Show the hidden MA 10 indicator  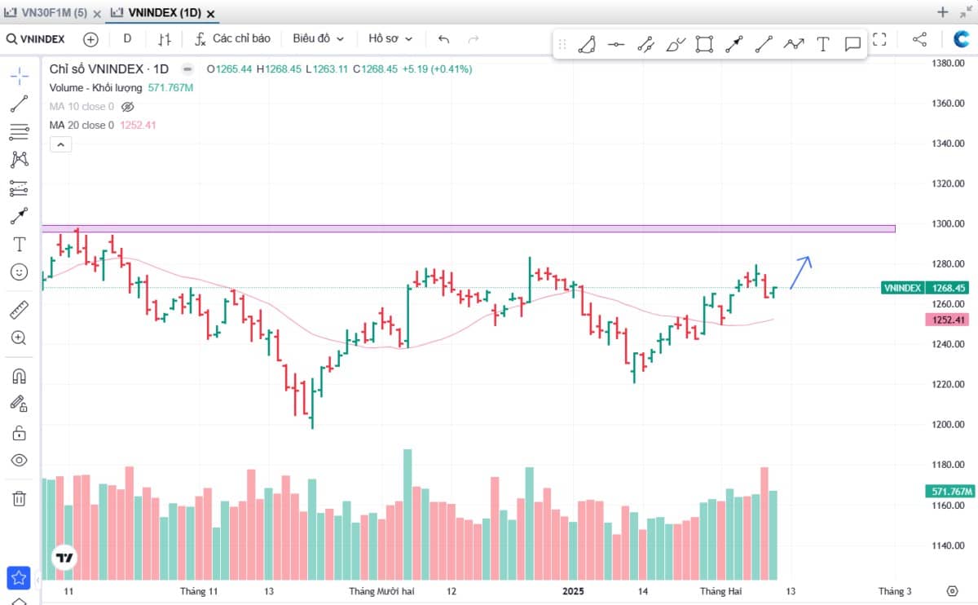click(127, 107)
